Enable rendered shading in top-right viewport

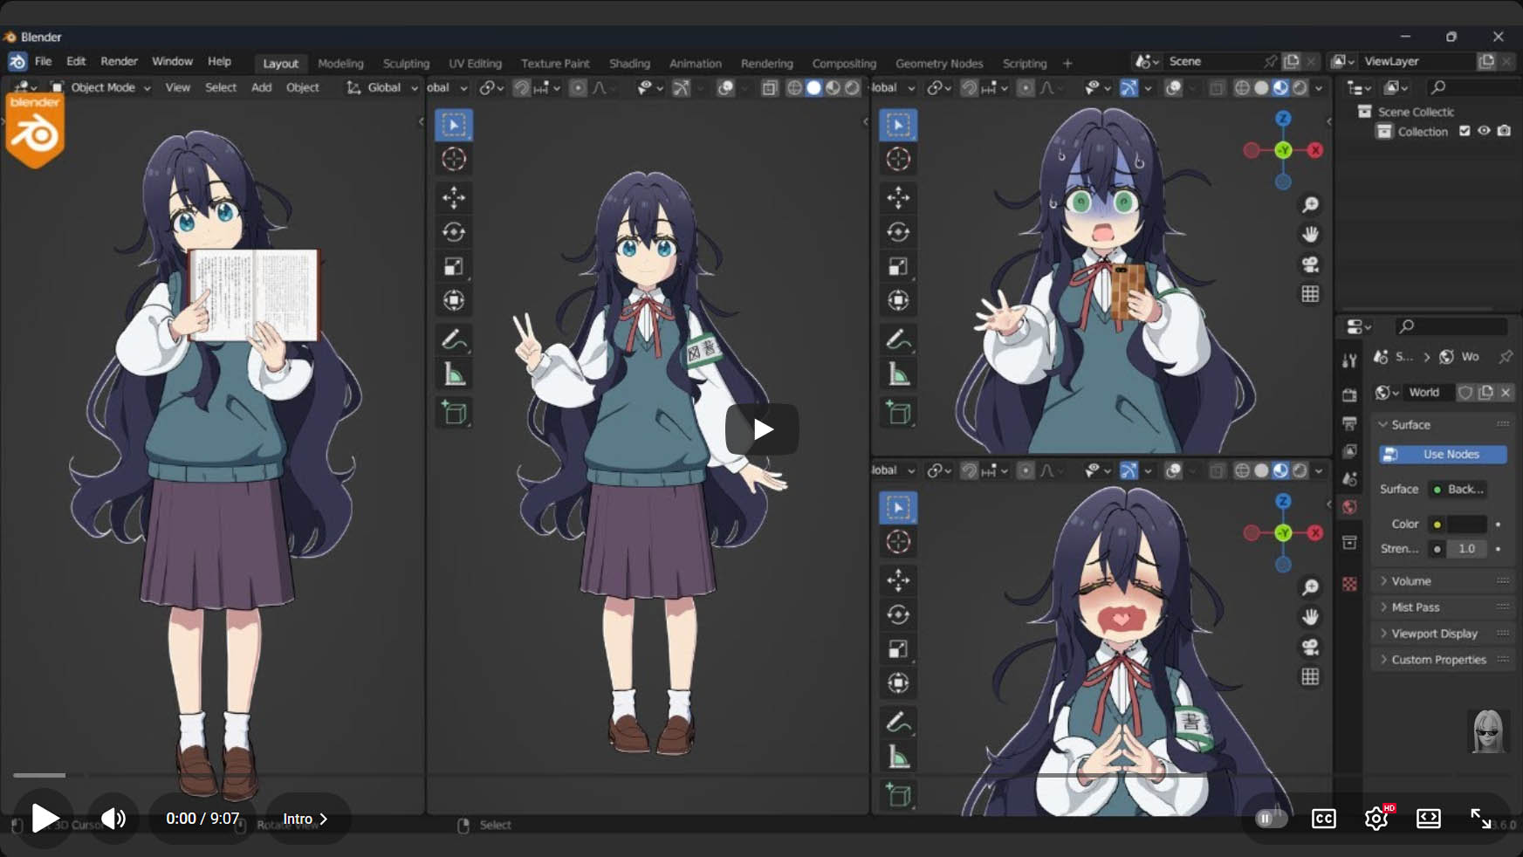(1300, 88)
